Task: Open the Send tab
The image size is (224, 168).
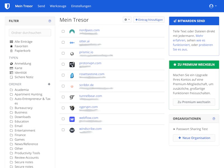Action: 41,6
